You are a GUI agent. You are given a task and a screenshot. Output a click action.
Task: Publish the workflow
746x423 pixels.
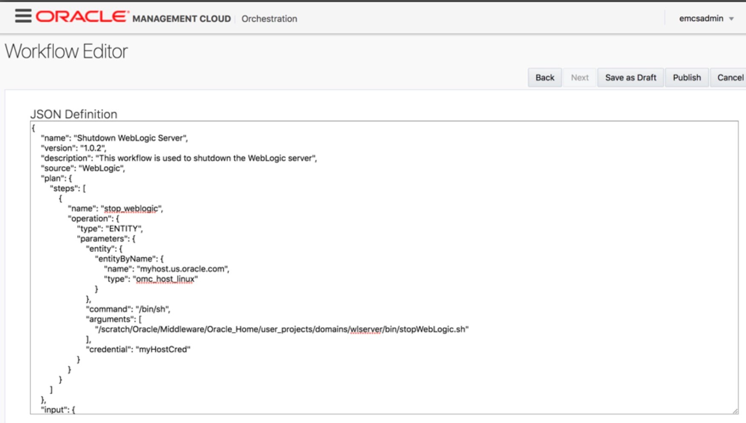point(687,78)
